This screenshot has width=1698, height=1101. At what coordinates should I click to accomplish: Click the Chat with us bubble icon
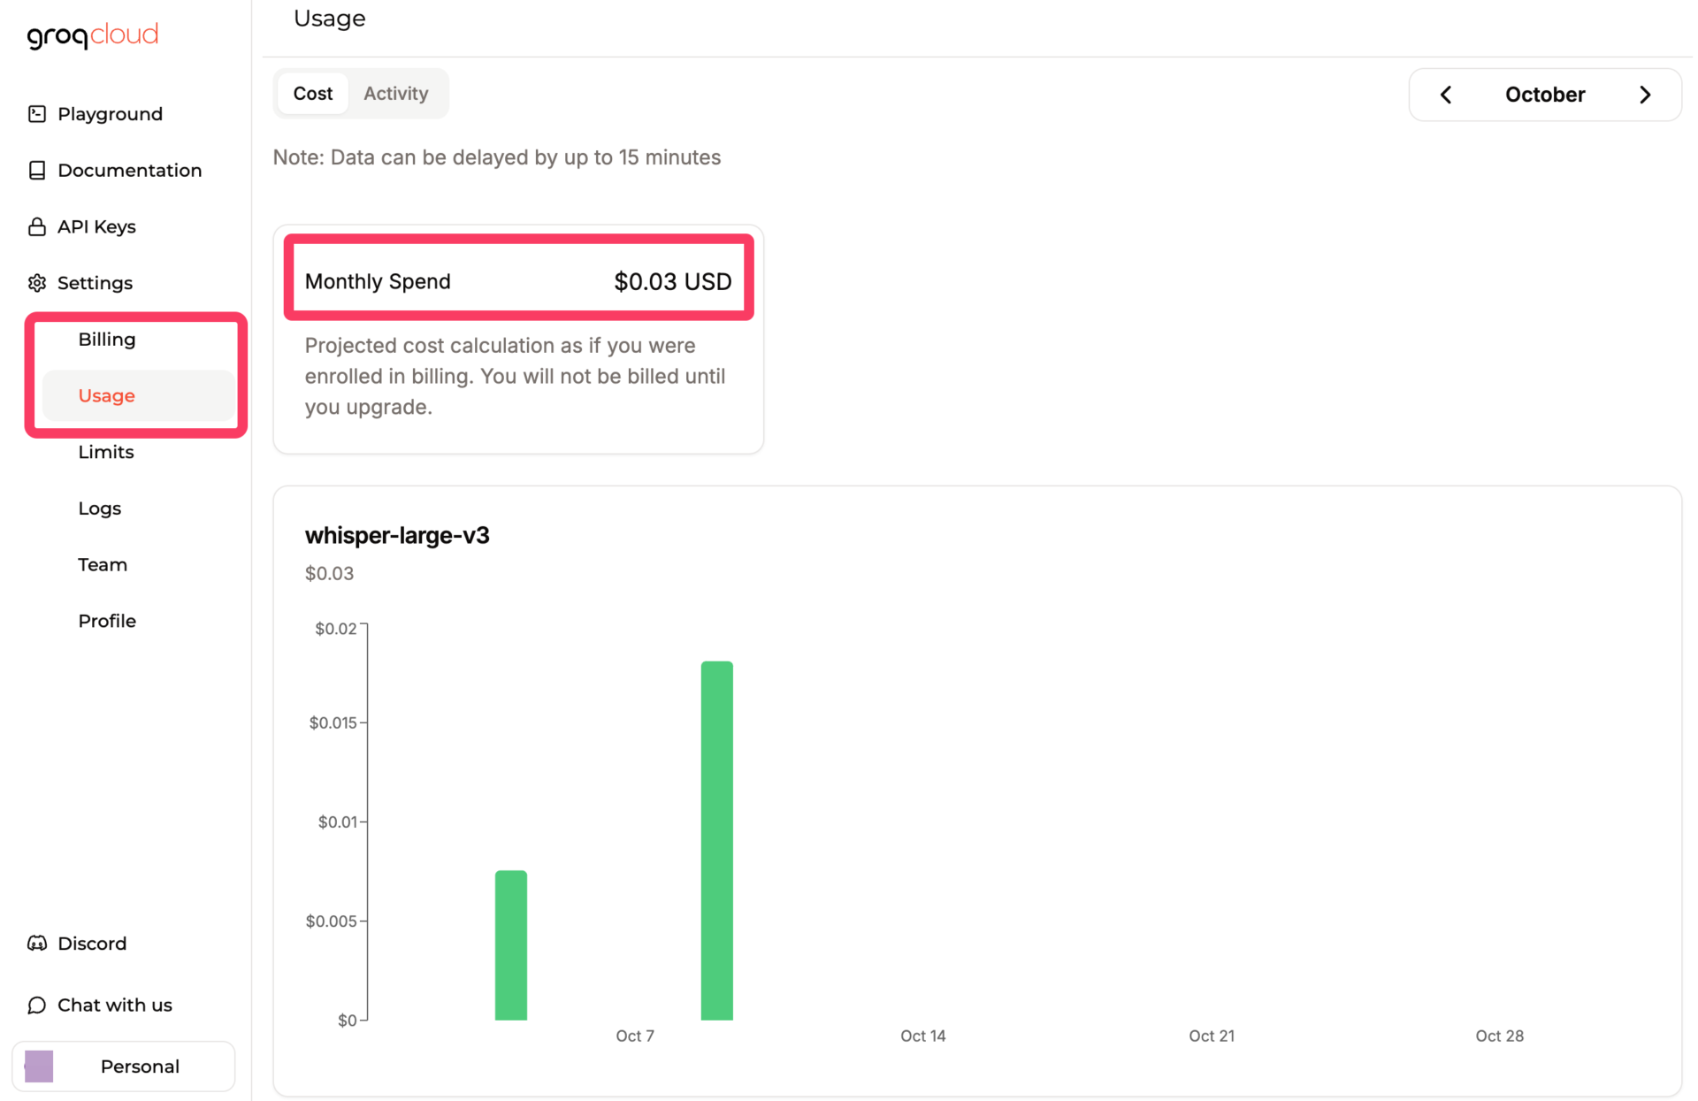37,1005
